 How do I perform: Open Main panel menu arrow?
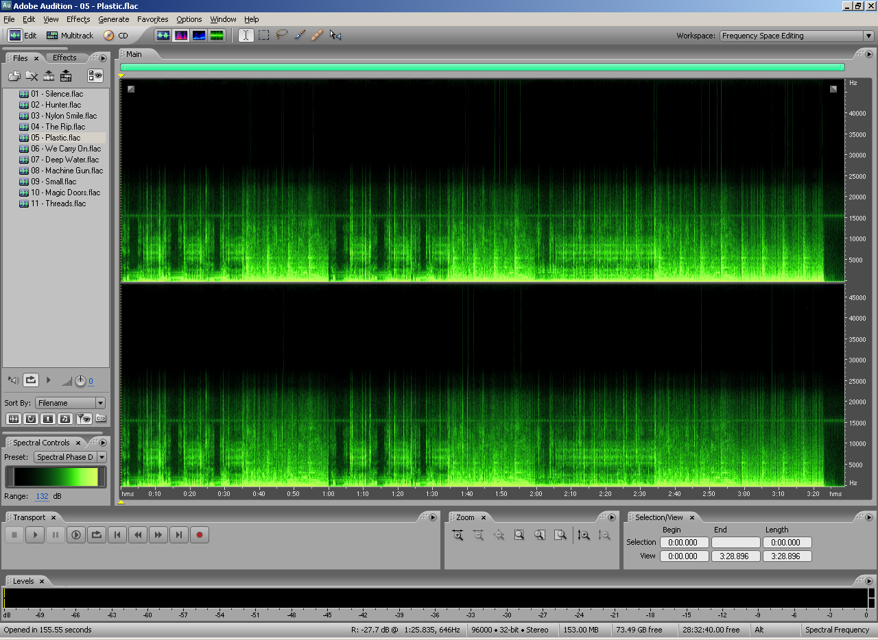868,54
